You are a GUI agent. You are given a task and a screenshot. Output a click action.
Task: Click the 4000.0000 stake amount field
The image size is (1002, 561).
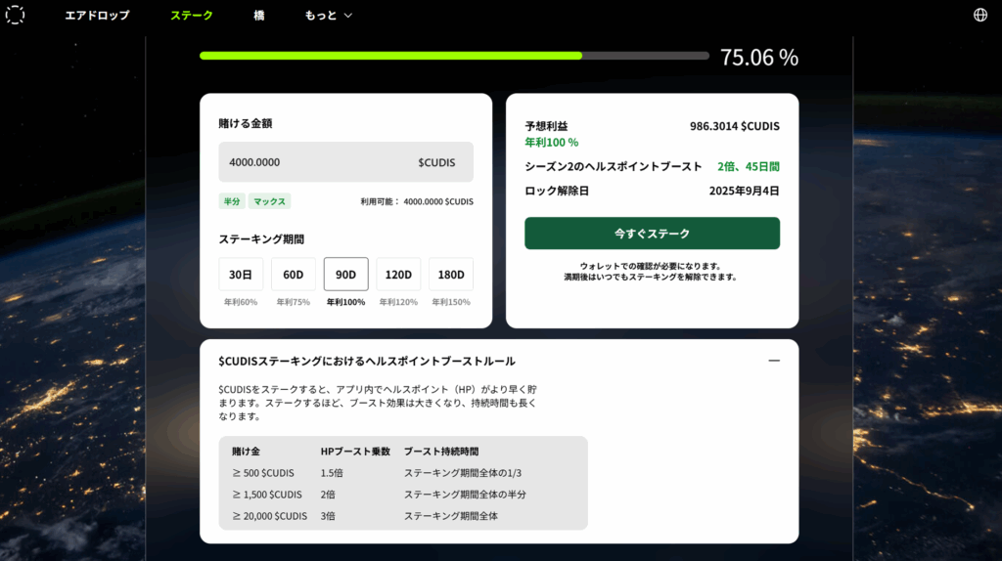[345, 162]
